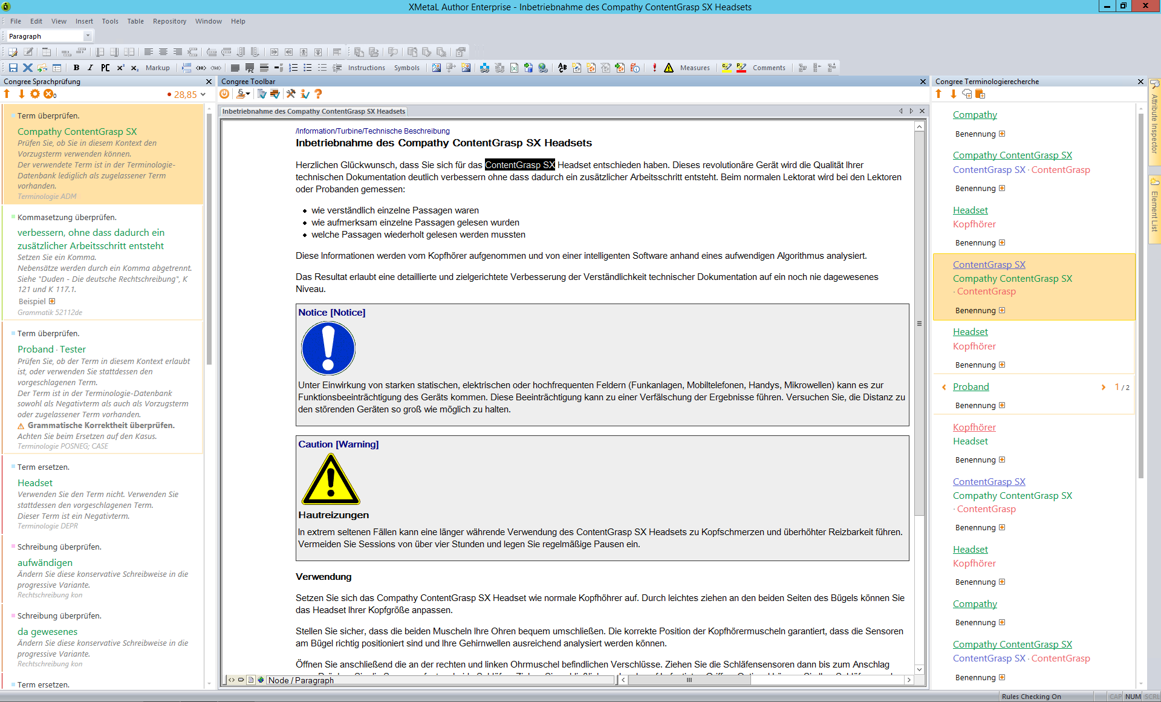The image size is (1161, 702).
Task: Select the yellow highlighter icon near Comments
Action: click(x=727, y=68)
